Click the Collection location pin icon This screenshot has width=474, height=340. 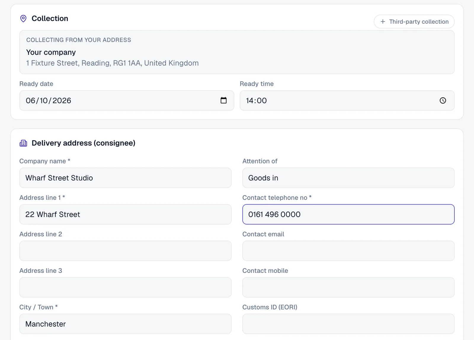click(x=23, y=18)
